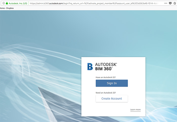Bookmark this page with the star icon
Viewport: 177px width, 122px height.
175,3
